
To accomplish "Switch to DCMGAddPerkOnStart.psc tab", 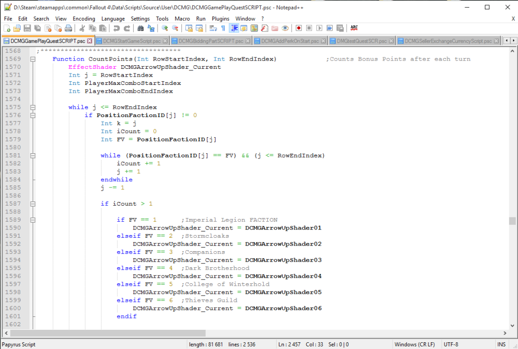I will (290, 41).
